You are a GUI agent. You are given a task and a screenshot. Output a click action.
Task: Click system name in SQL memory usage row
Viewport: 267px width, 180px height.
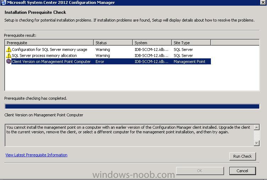pos(151,50)
